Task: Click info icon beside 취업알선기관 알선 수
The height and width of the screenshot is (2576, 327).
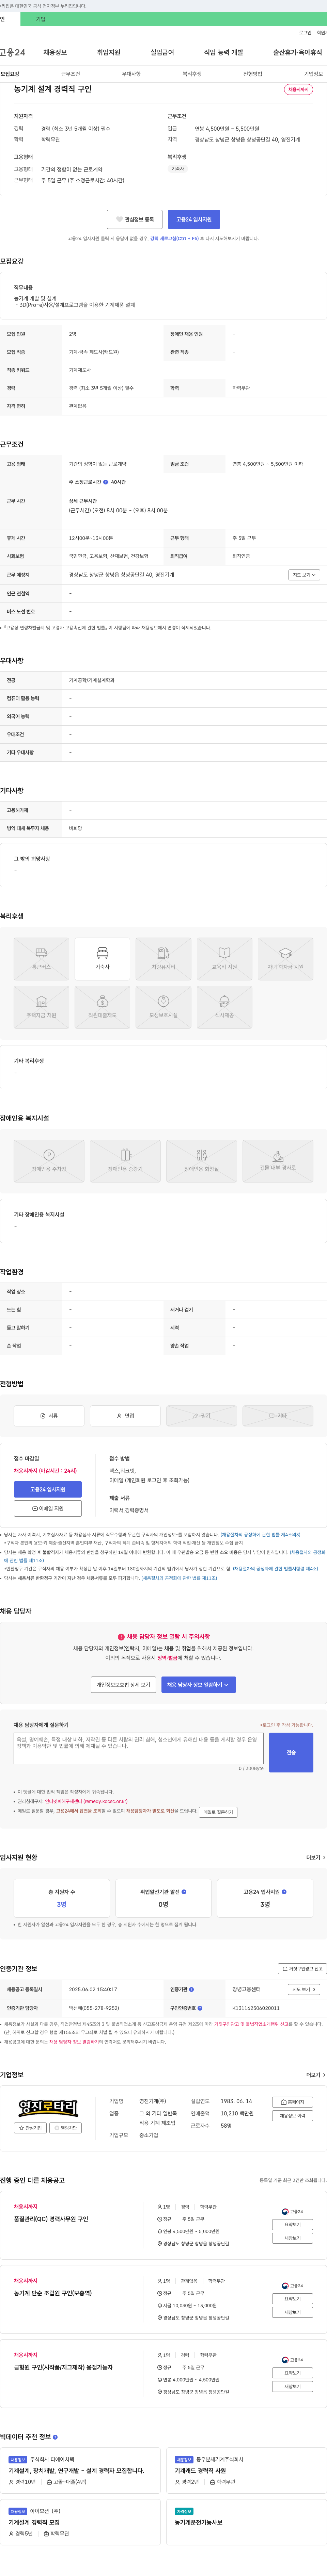Action: click(x=184, y=1892)
